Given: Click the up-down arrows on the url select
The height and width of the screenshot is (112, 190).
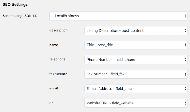Looking at the screenshot, I should coord(185,103).
